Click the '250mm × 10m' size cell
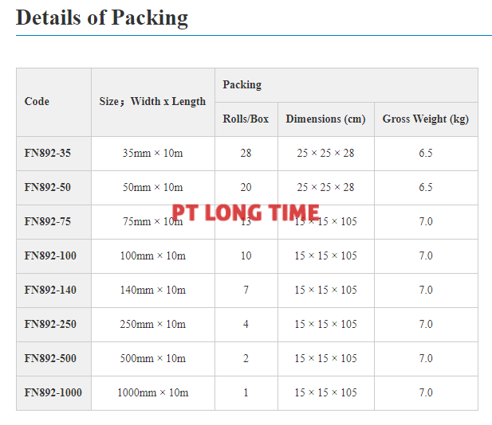 click(153, 324)
